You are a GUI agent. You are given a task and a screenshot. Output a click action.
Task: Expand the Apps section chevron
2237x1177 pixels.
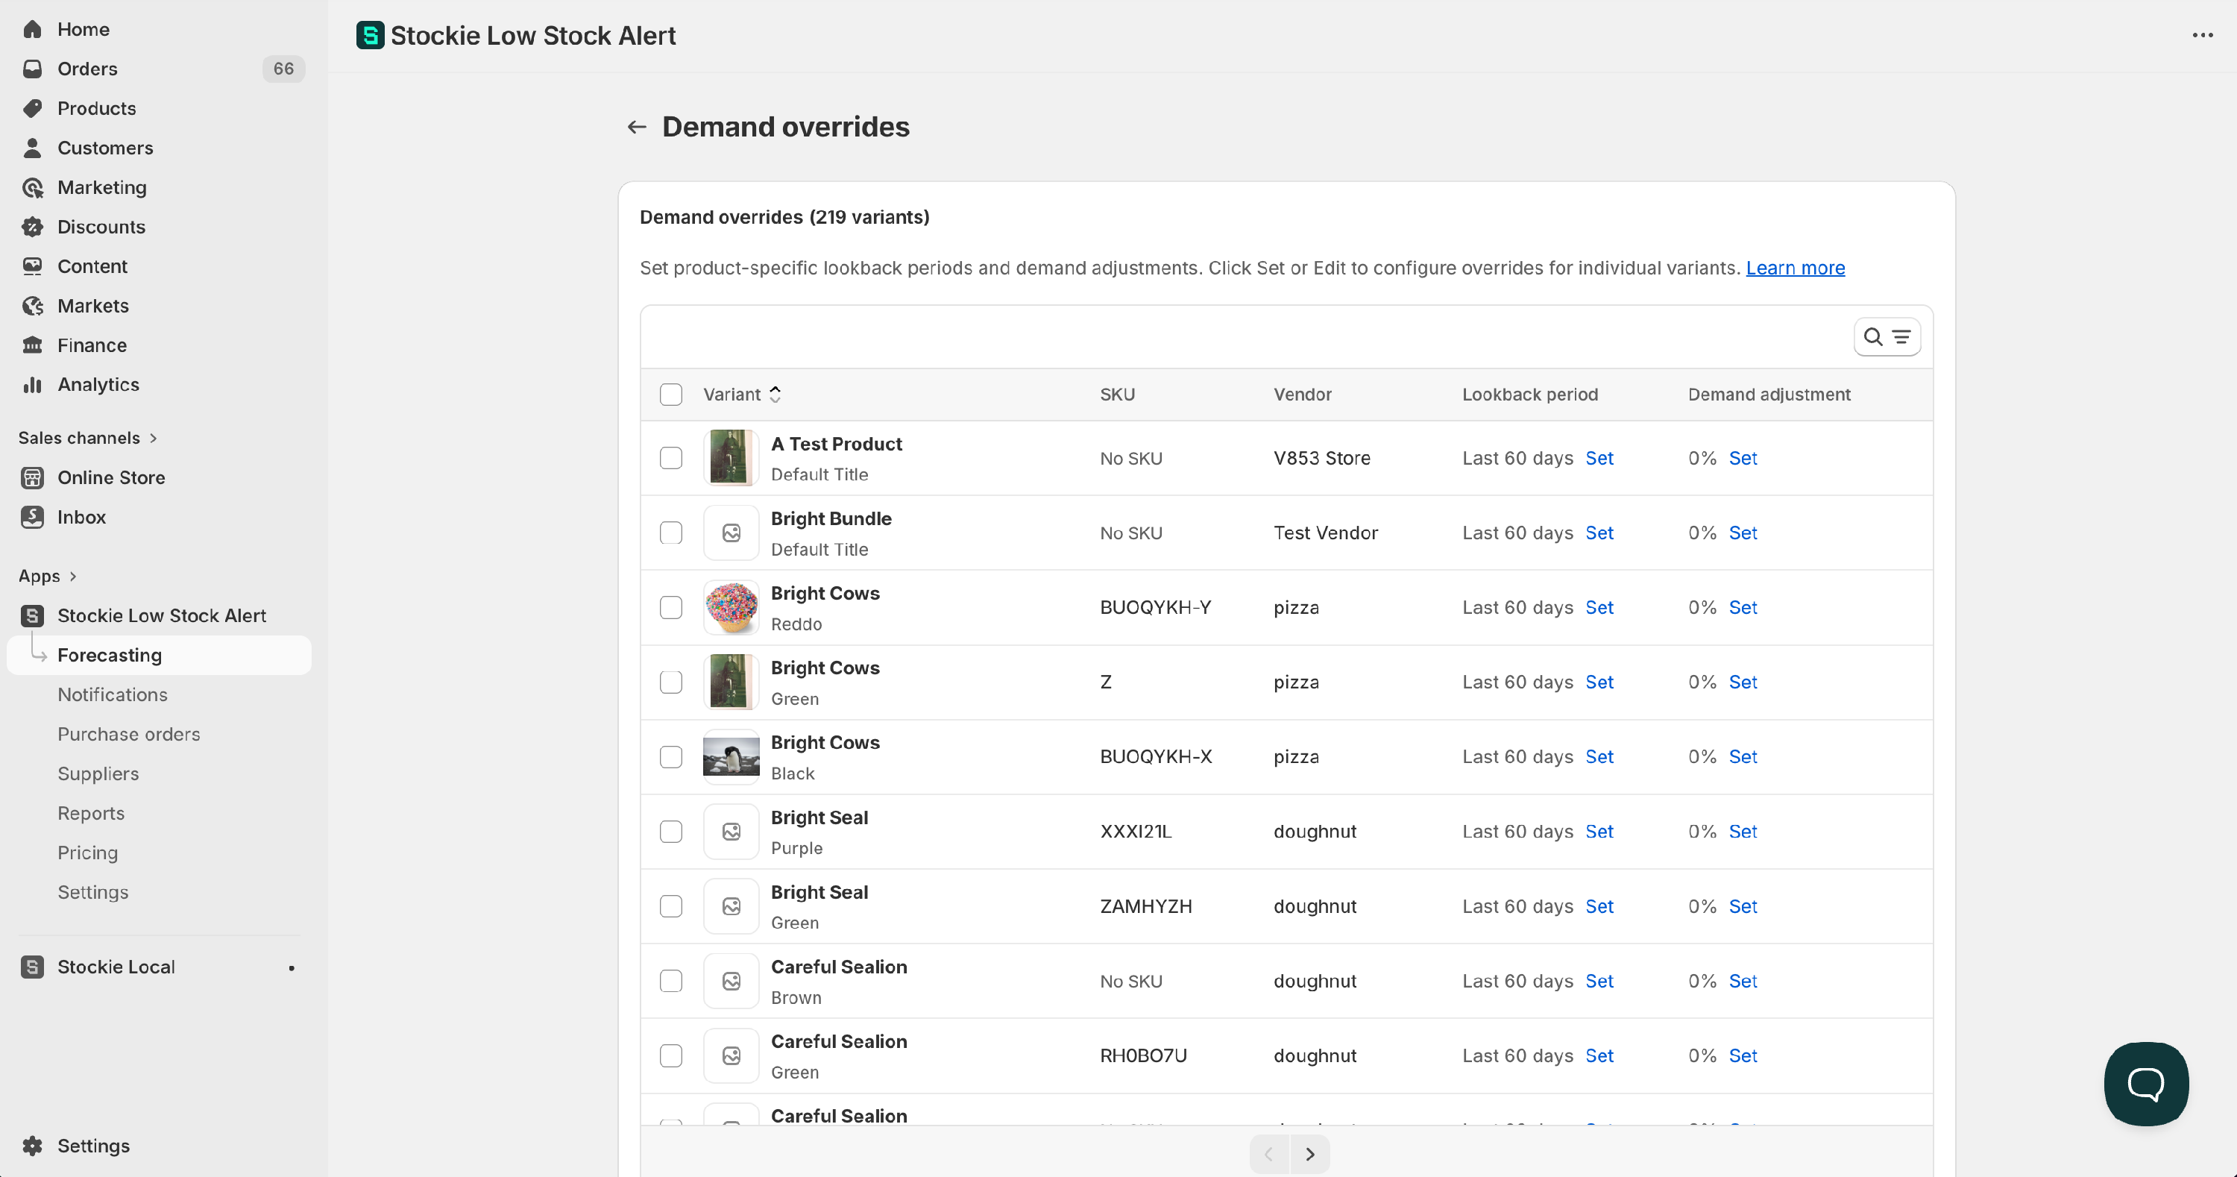pyautogui.click(x=73, y=576)
